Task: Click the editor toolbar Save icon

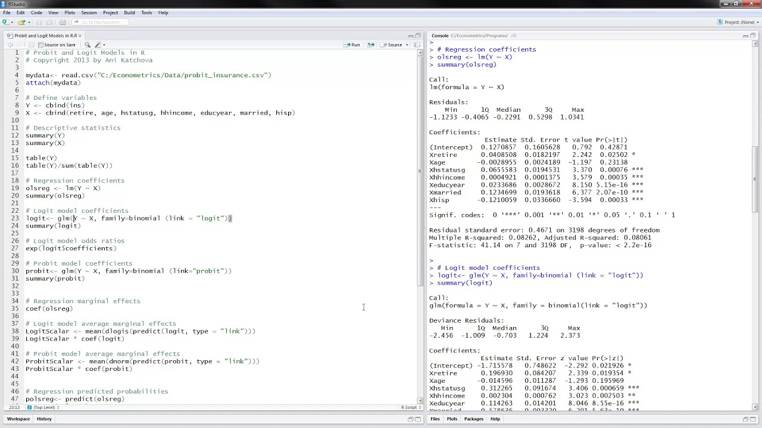Action: click(x=31, y=45)
